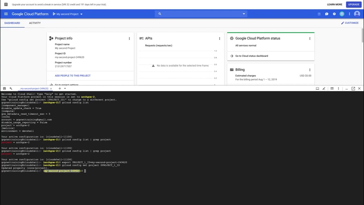This screenshot has width=364, height=205.
Task: Add a new Cloud Shell session tab
Action: coord(60,89)
